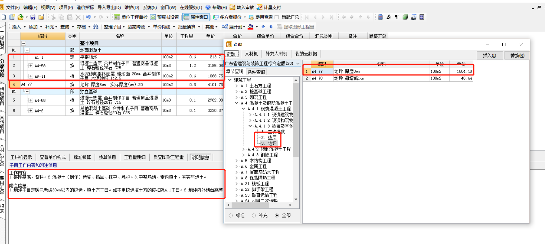The height and width of the screenshot is (244, 545).
Task: Open the 造价指标 menu
Action: pyautogui.click(x=85, y=7)
